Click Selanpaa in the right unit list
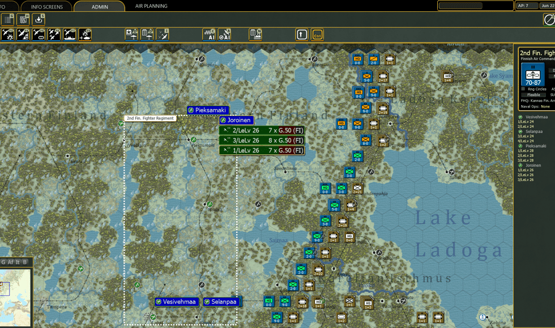The height and width of the screenshot is (328, 555). [x=533, y=131]
